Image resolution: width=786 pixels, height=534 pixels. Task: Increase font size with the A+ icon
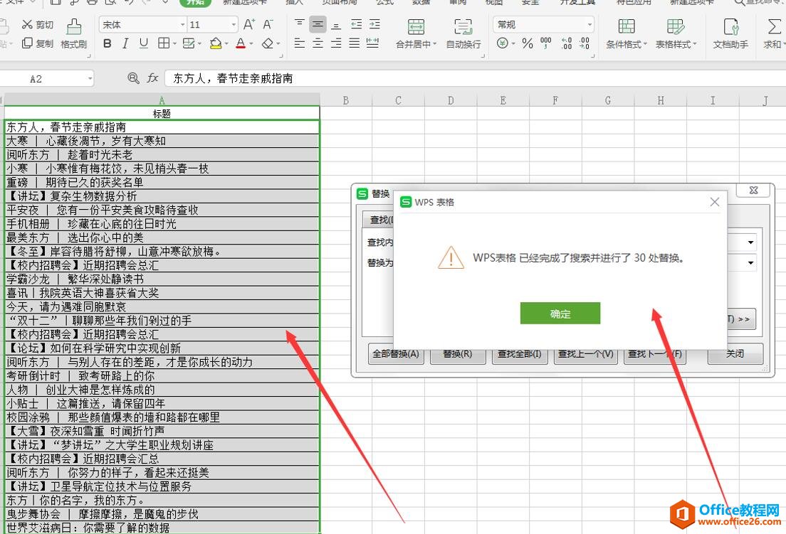[x=249, y=24]
